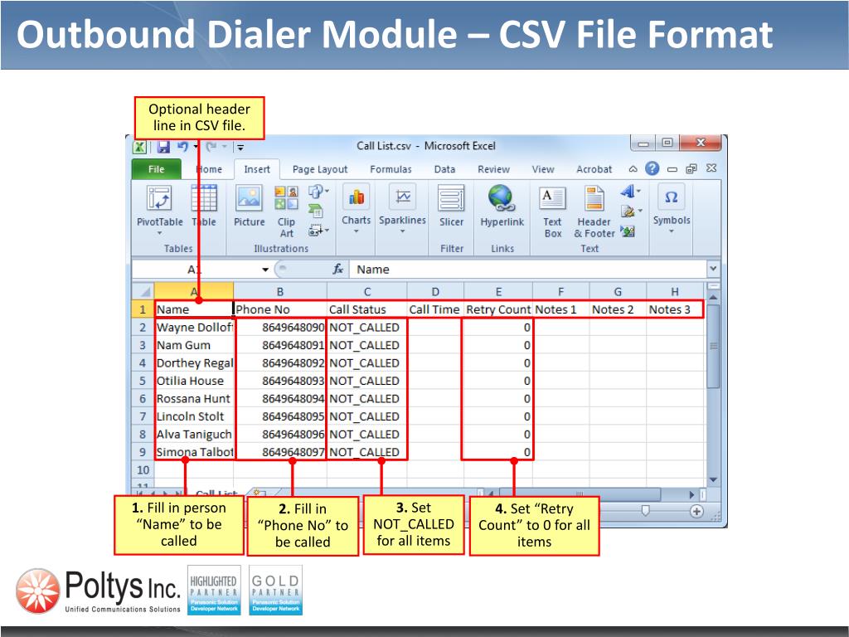Screen dimensions: 849x637
Task: Click the Call Time header cell
Action: [x=434, y=309]
